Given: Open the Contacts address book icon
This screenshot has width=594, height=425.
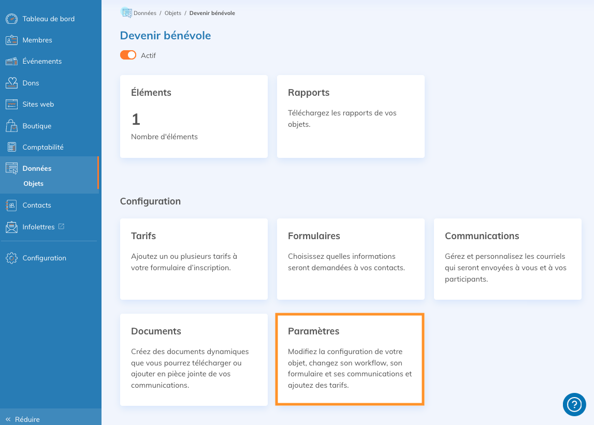Looking at the screenshot, I should point(11,206).
